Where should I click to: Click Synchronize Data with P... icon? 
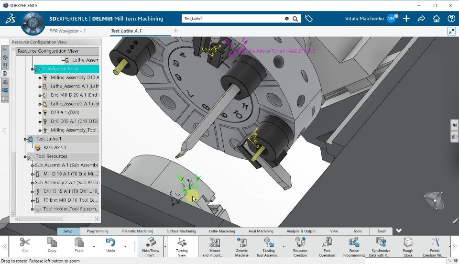tap(381, 242)
